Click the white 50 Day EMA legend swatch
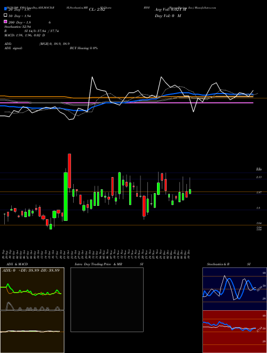Screen dimensions: 267x353 coord(5,16)
